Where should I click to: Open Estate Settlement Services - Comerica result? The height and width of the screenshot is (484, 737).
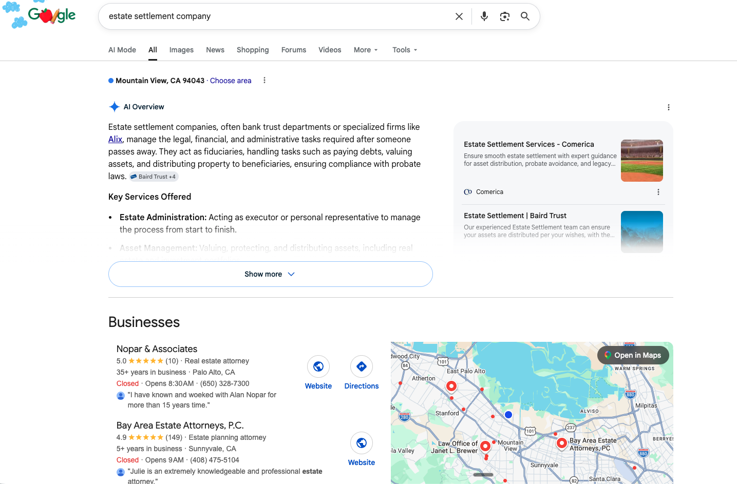pos(529,144)
